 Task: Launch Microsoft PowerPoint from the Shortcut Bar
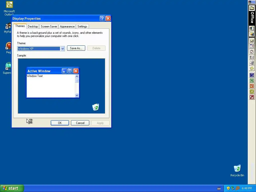coord(252,86)
